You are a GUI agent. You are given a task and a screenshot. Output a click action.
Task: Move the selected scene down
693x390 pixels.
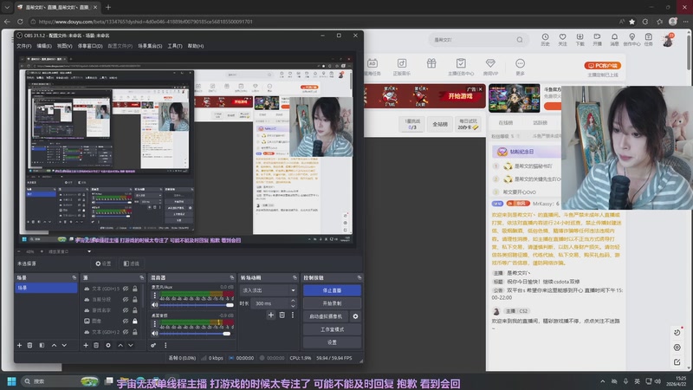click(64, 345)
